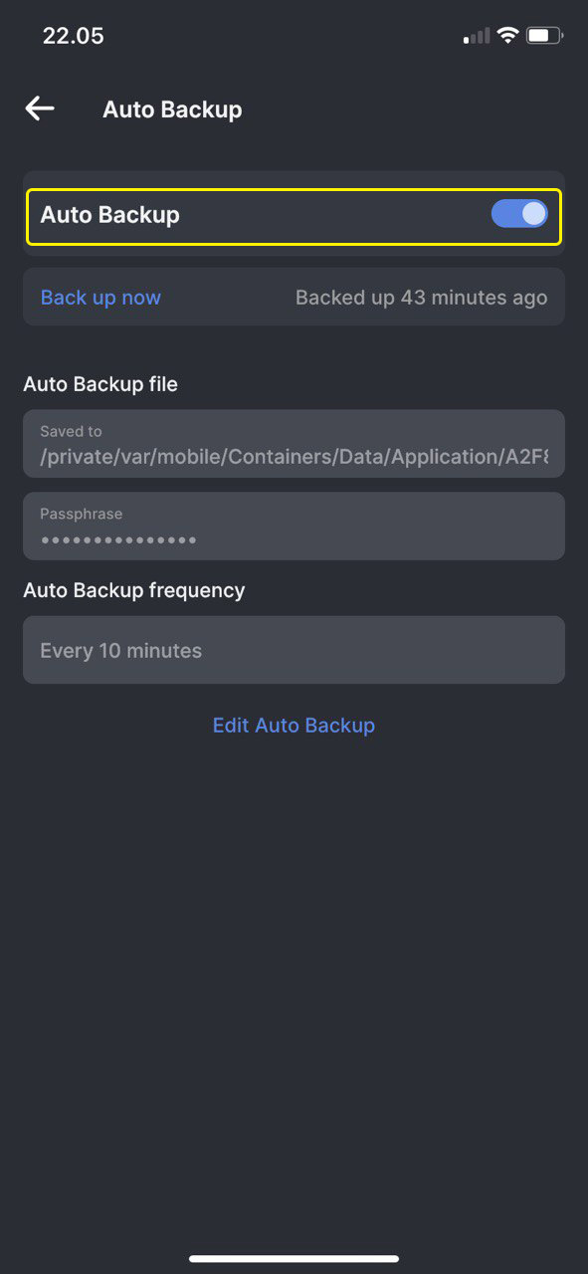Tap the Wi-Fi icon in status bar

(x=507, y=35)
